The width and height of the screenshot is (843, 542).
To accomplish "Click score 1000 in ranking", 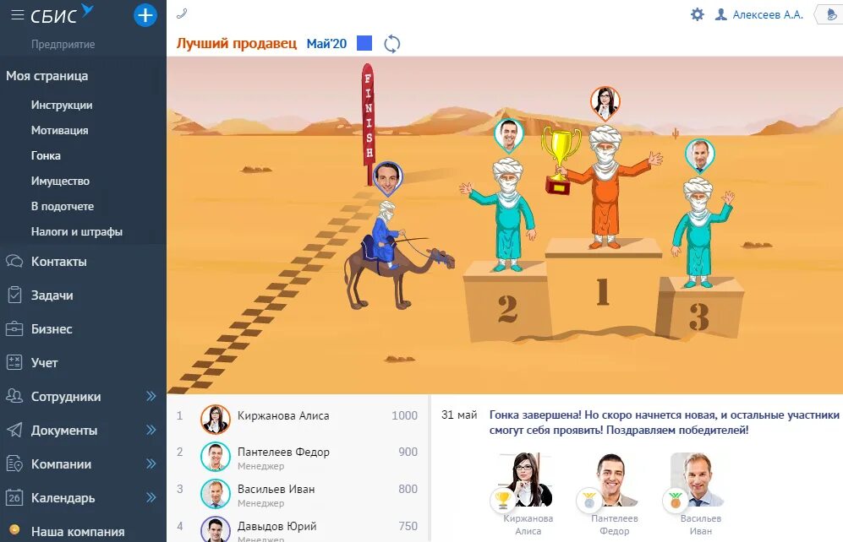I will click(404, 416).
